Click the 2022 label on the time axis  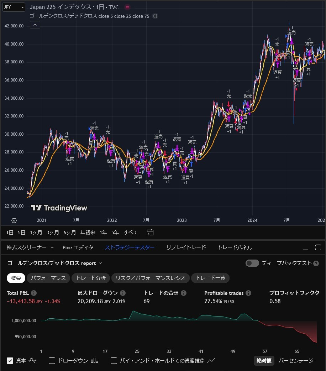(x=112, y=220)
